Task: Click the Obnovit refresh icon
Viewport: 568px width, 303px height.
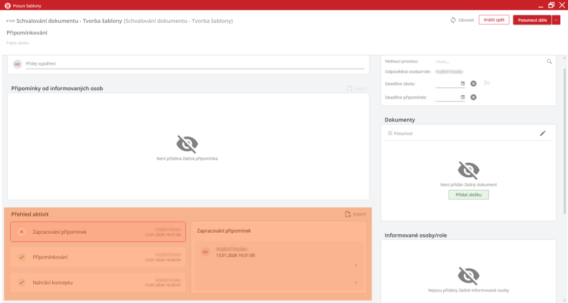Action: click(x=453, y=20)
